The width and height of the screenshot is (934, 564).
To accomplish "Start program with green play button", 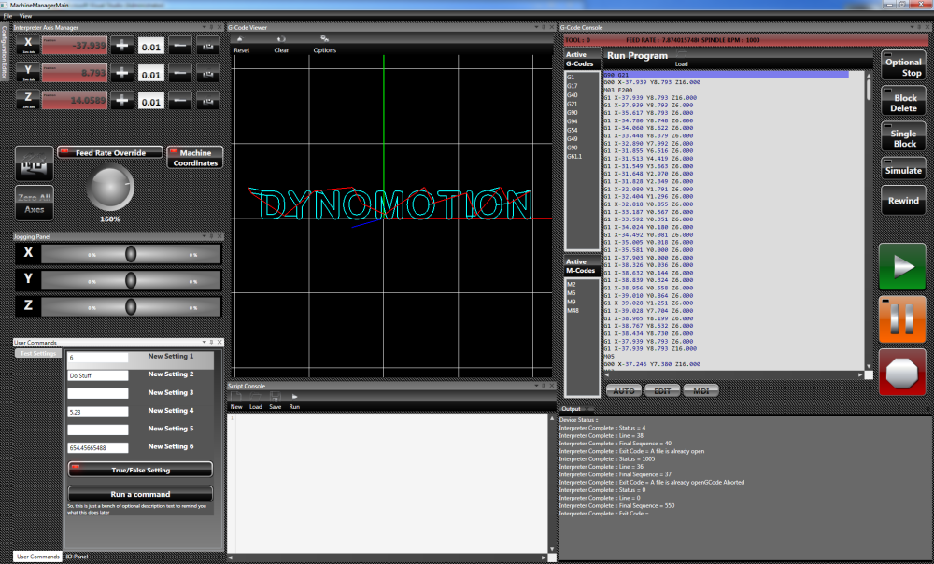I will click(902, 266).
